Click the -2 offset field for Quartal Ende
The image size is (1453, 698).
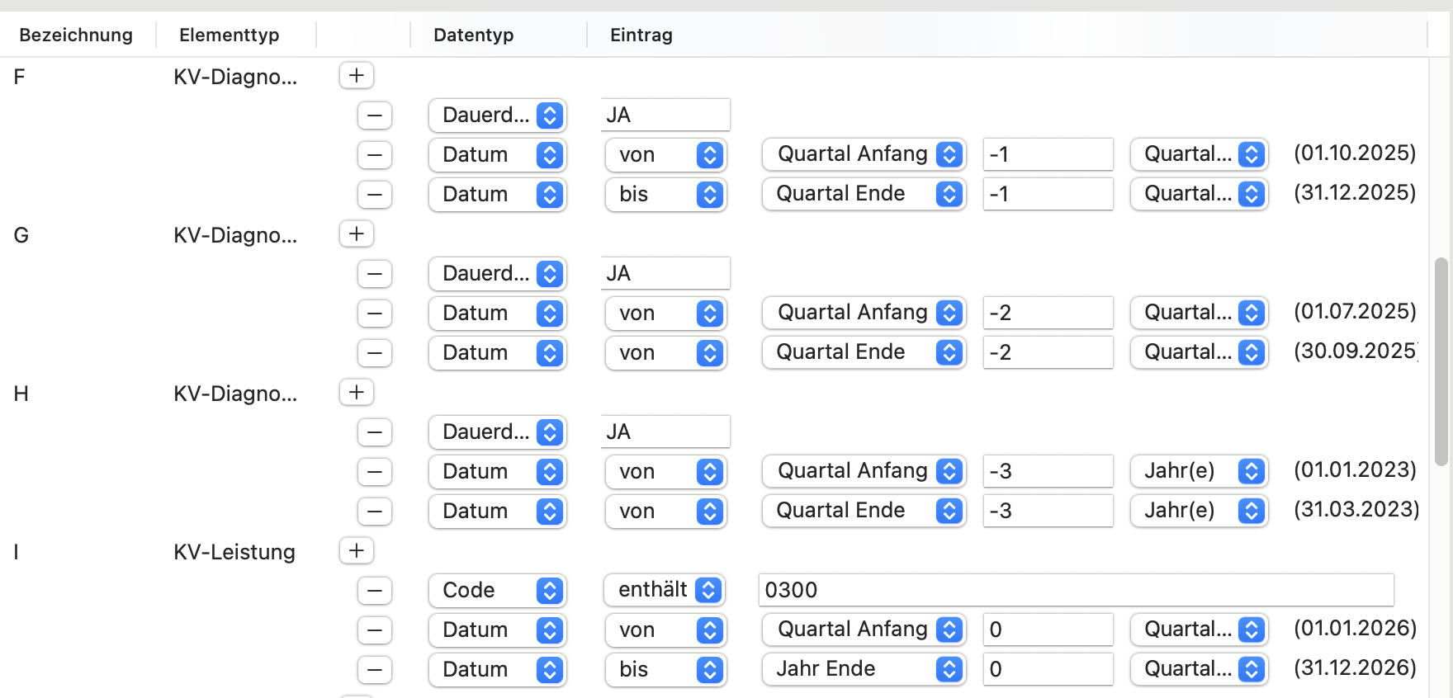point(1048,352)
